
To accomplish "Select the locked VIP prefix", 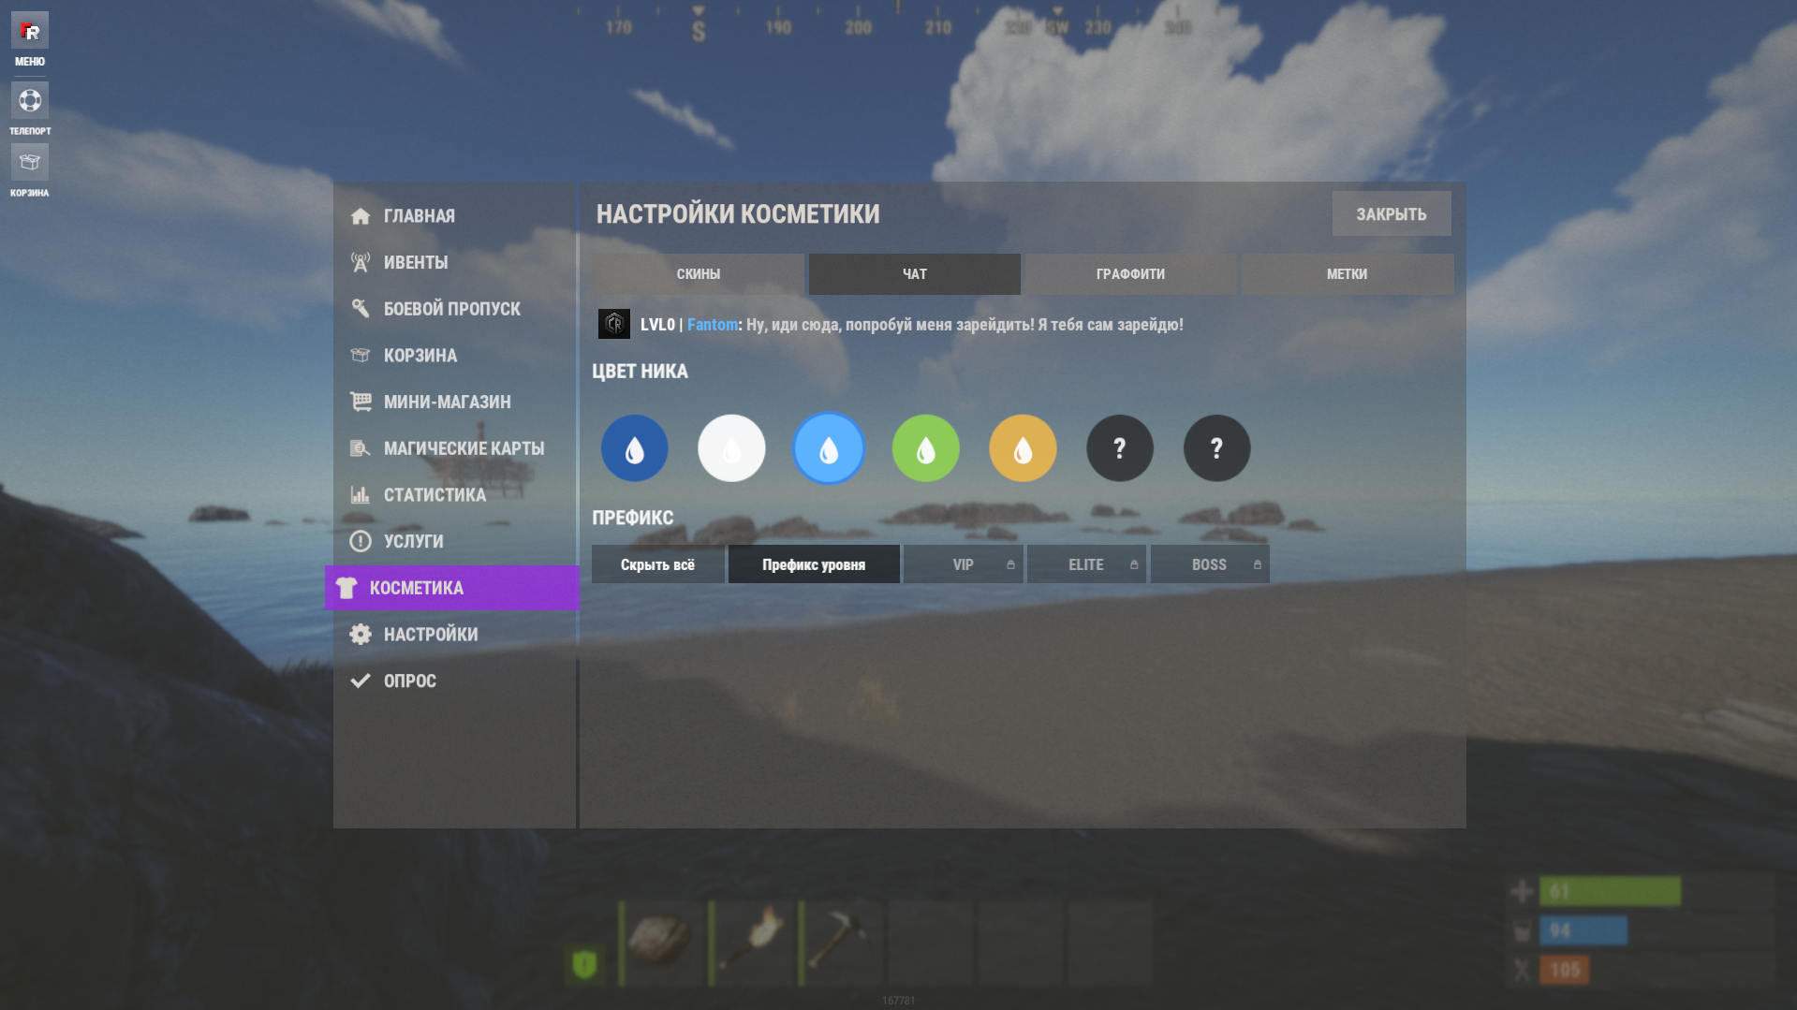I will 963,564.
